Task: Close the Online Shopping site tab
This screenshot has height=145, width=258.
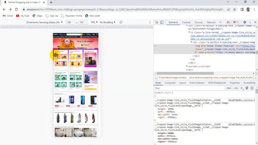Action: 44,2
